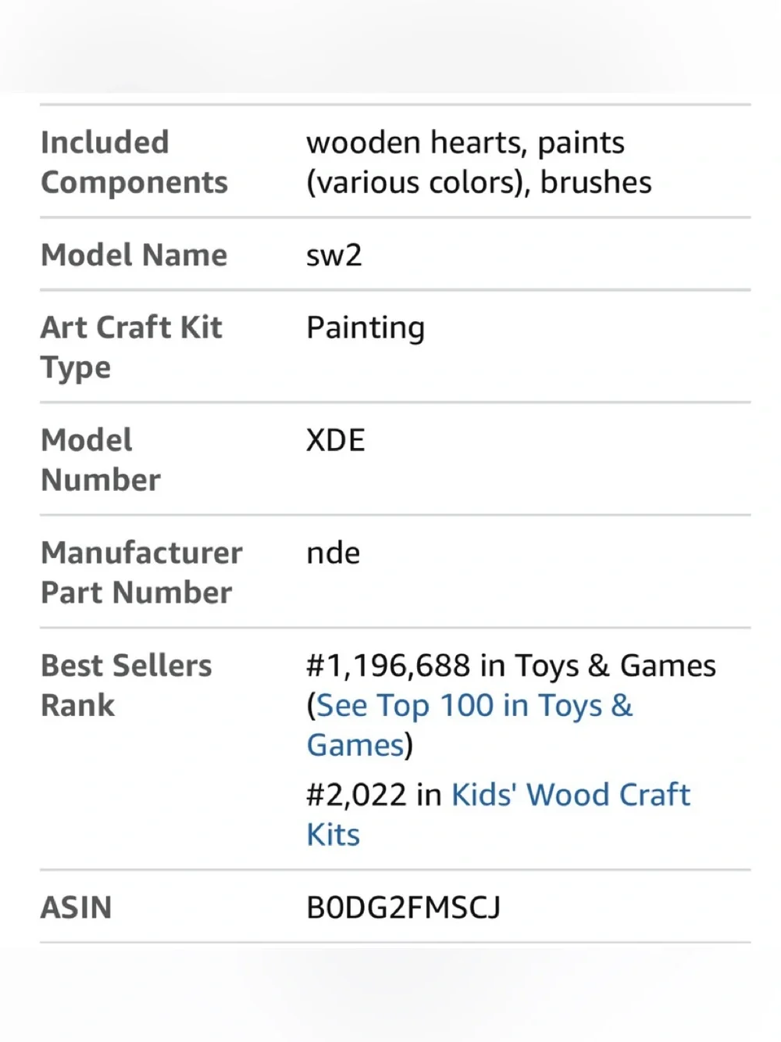This screenshot has height=1042, width=781.
Task: Open the See Top 100 in Toys & Games link
Action: coord(469,725)
